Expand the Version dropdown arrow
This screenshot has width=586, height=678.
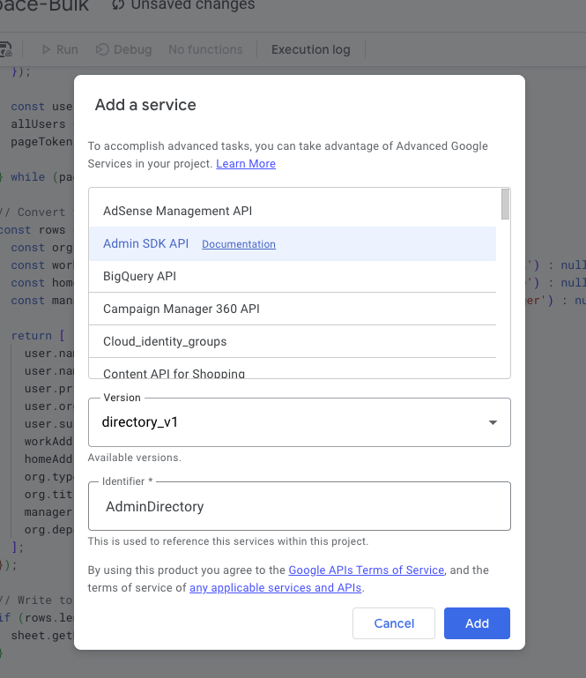click(x=493, y=422)
